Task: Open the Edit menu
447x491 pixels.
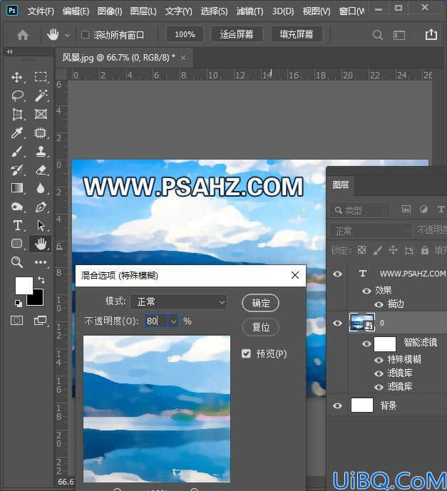Action: pos(76,12)
